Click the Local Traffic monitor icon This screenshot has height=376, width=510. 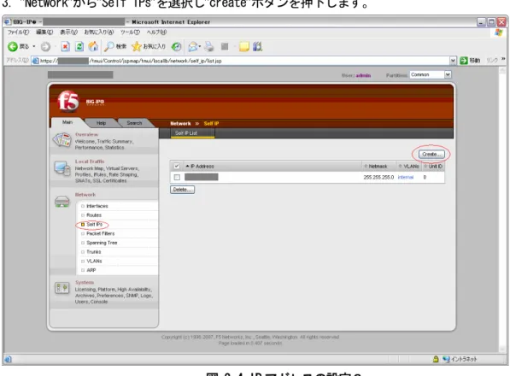[62, 167]
